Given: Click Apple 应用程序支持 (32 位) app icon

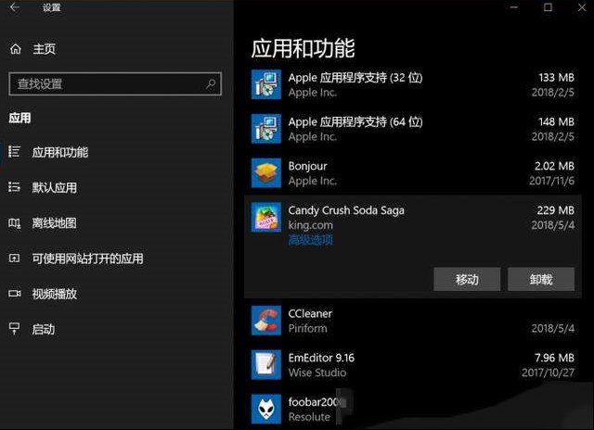Looking at the screenshot, I should click(266, 84).
